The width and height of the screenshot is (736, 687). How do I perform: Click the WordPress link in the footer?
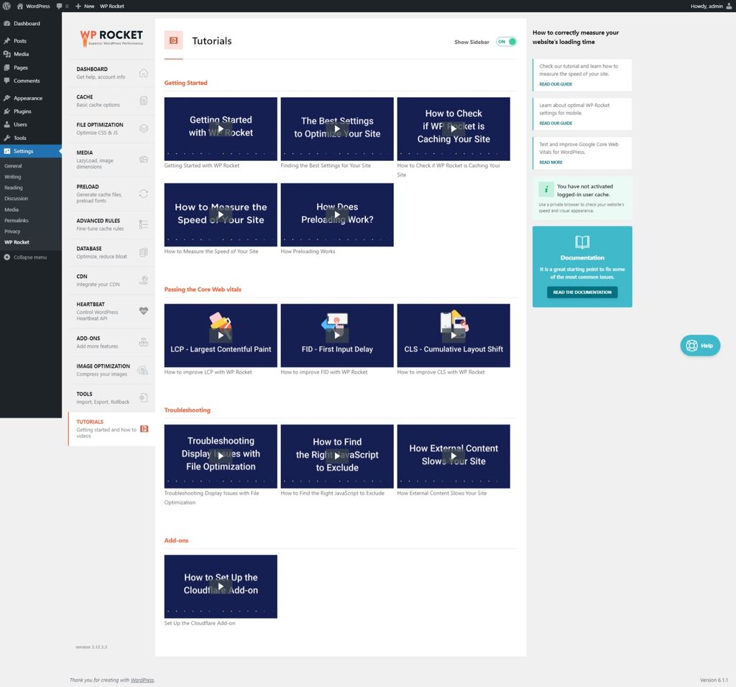[142, 680]
